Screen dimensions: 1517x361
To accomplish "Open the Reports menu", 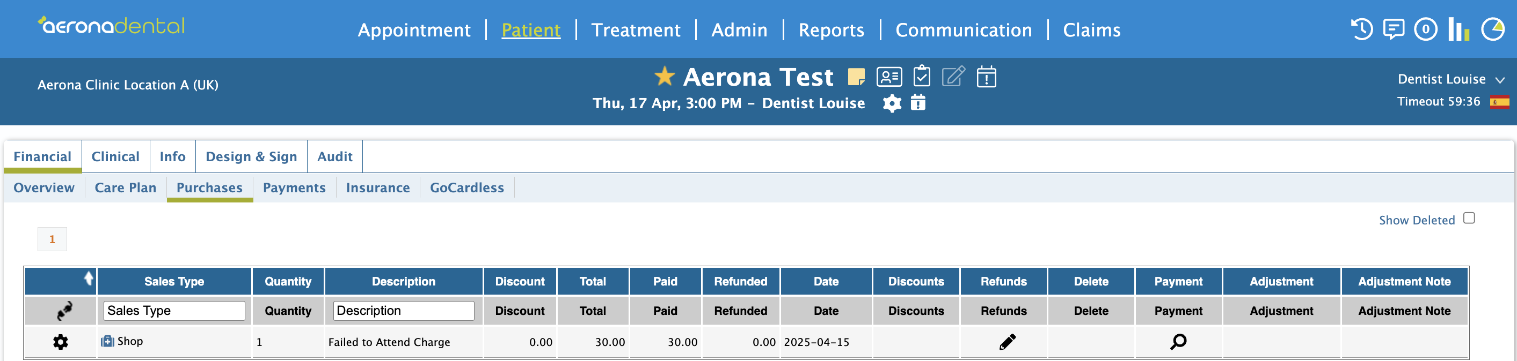I will (x=831, y=30).
